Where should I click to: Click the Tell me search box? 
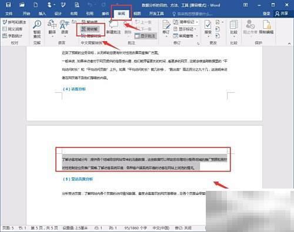[x=192, y=14]
